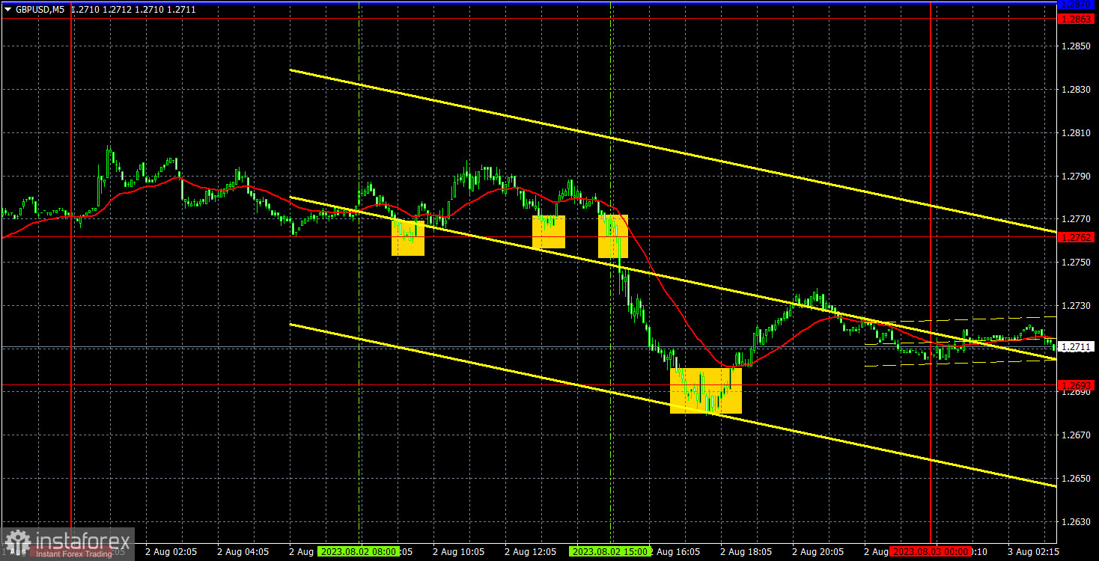Click the 3 Aug 02:15 time axis label

pyautogui.click(x=1033, y=552)
